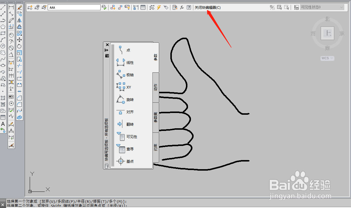Select the Hatch tool
The height and width of the screenshot is (208, 351).
tap(3, 98)
